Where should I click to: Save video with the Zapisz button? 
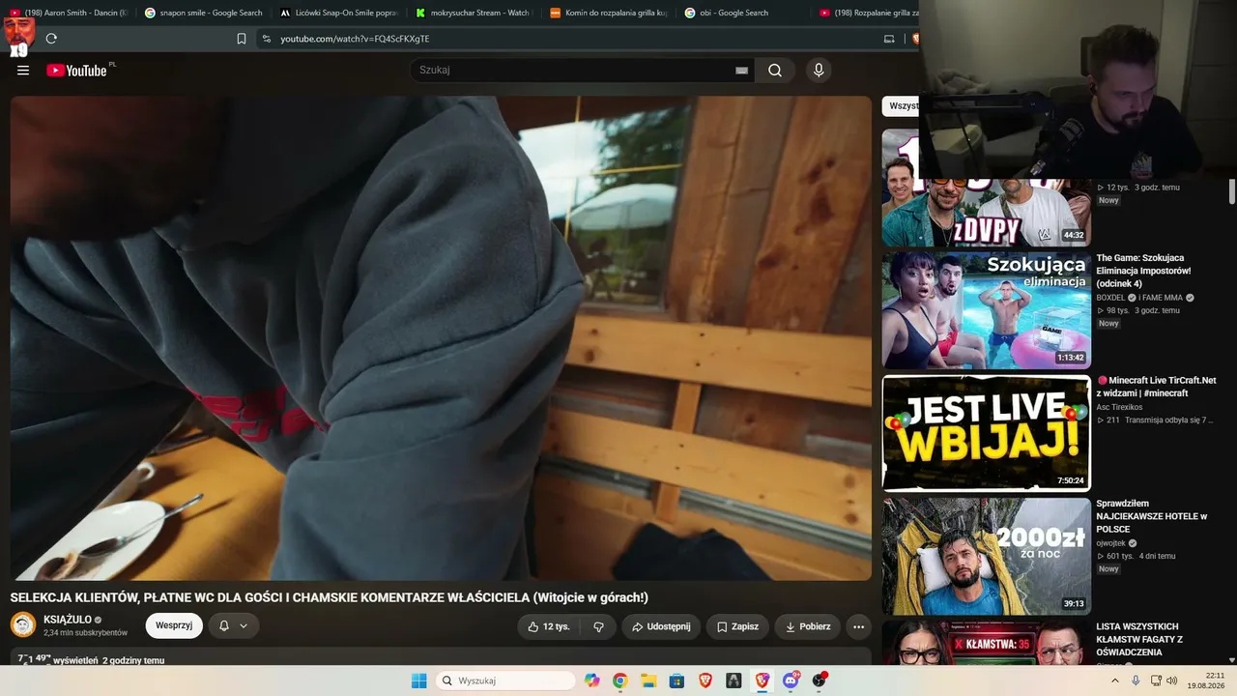[737, 626]
